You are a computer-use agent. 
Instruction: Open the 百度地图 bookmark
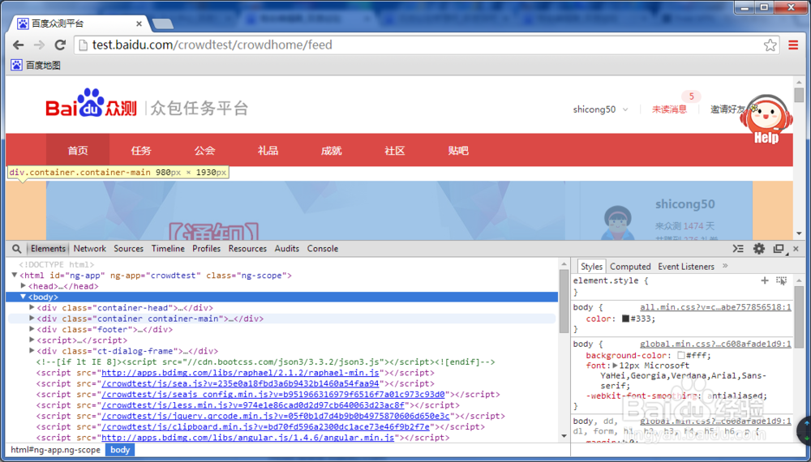tap(36, 65)
